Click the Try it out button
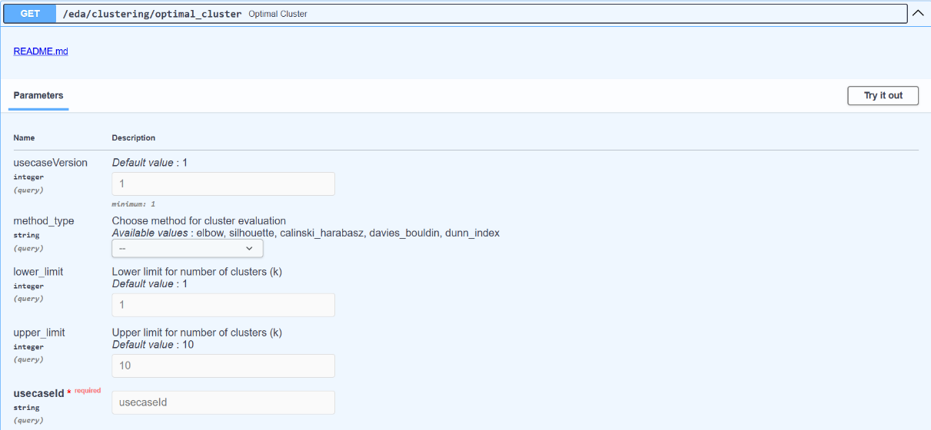 (x=883, y=95)
